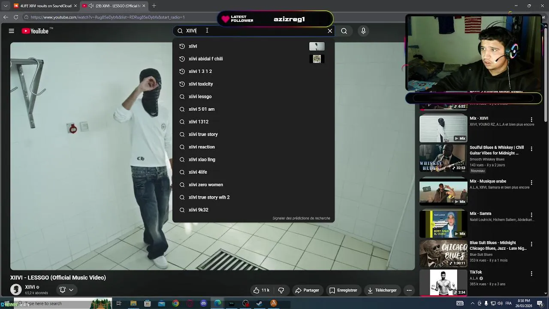Click thumbnail beside "xiivi" suggestion
The image size is (549, 309).
pos(317,46)
